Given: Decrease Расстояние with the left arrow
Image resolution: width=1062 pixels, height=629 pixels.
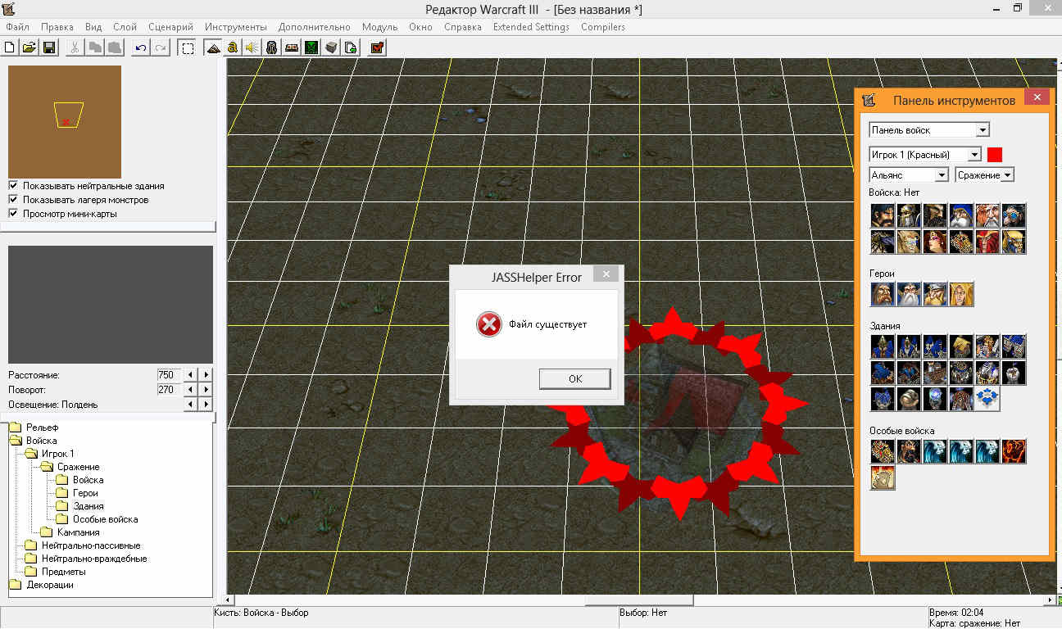Looking at the screenshot, I should click(x=191, y=374).
